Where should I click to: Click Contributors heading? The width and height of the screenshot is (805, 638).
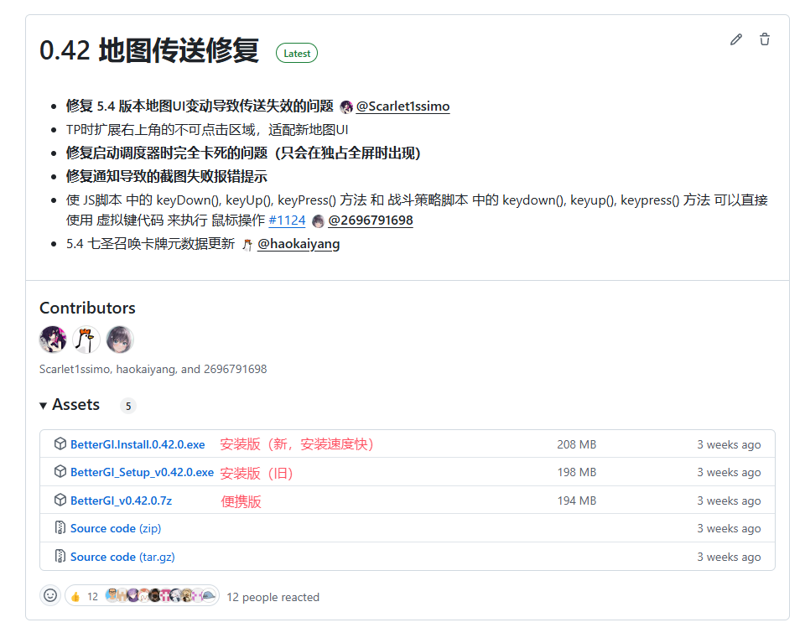click(87, 308)
